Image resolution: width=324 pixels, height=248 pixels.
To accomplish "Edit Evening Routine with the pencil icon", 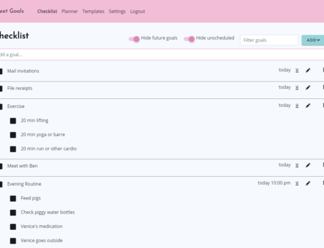I will pyautogui.click(x=308, y=183).
